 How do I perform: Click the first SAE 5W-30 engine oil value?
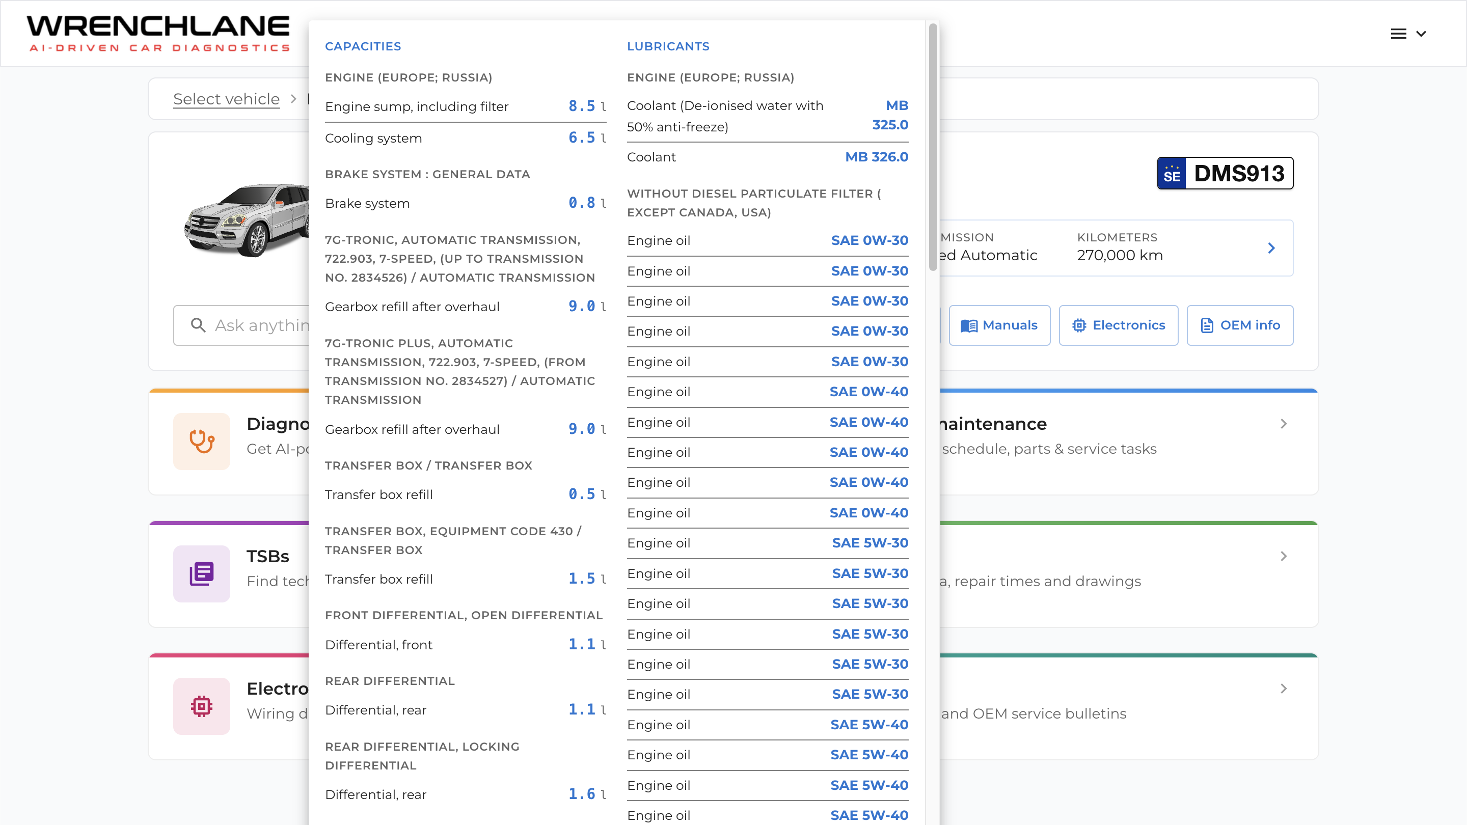click(x=870, y=543)
